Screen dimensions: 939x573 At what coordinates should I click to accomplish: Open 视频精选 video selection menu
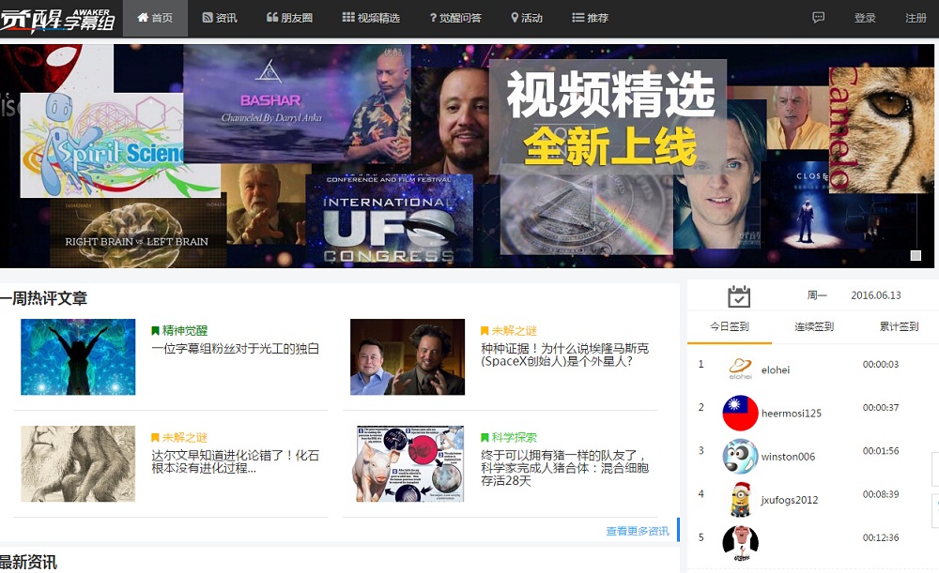click(371, 18)
